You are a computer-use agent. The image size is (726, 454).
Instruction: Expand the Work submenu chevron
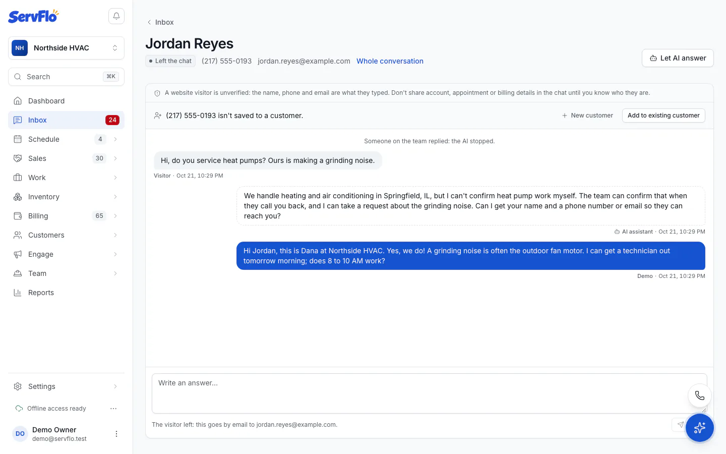pos(115,178)
